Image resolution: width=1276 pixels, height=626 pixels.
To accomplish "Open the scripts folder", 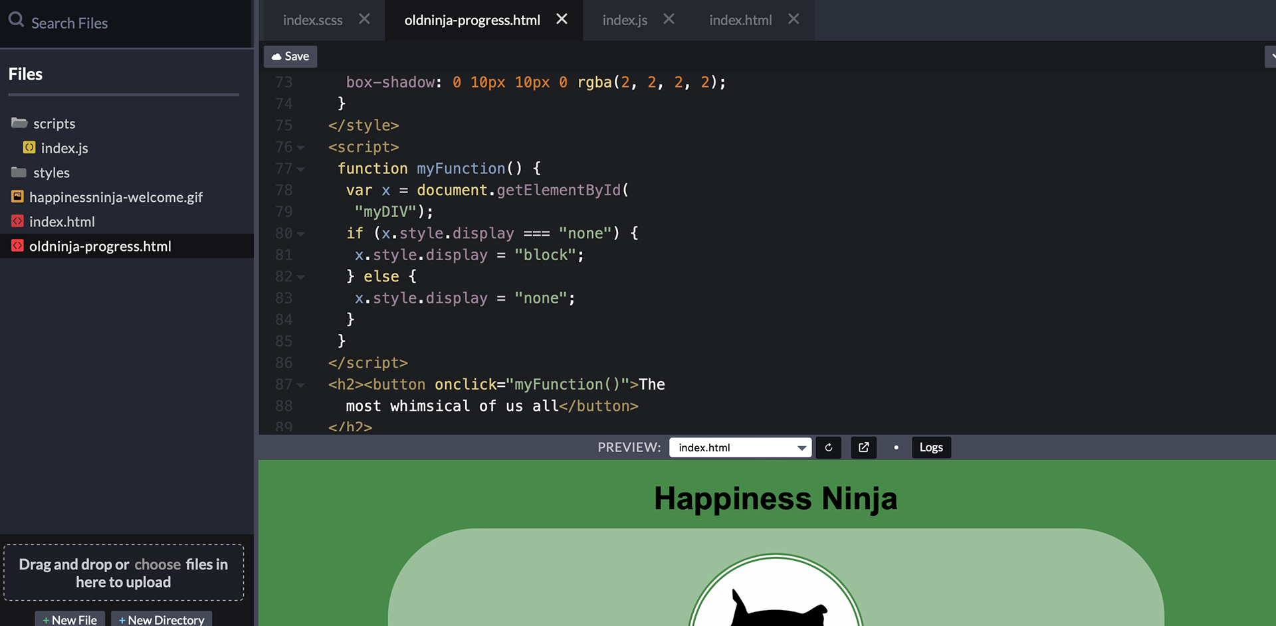I will 54,123.
